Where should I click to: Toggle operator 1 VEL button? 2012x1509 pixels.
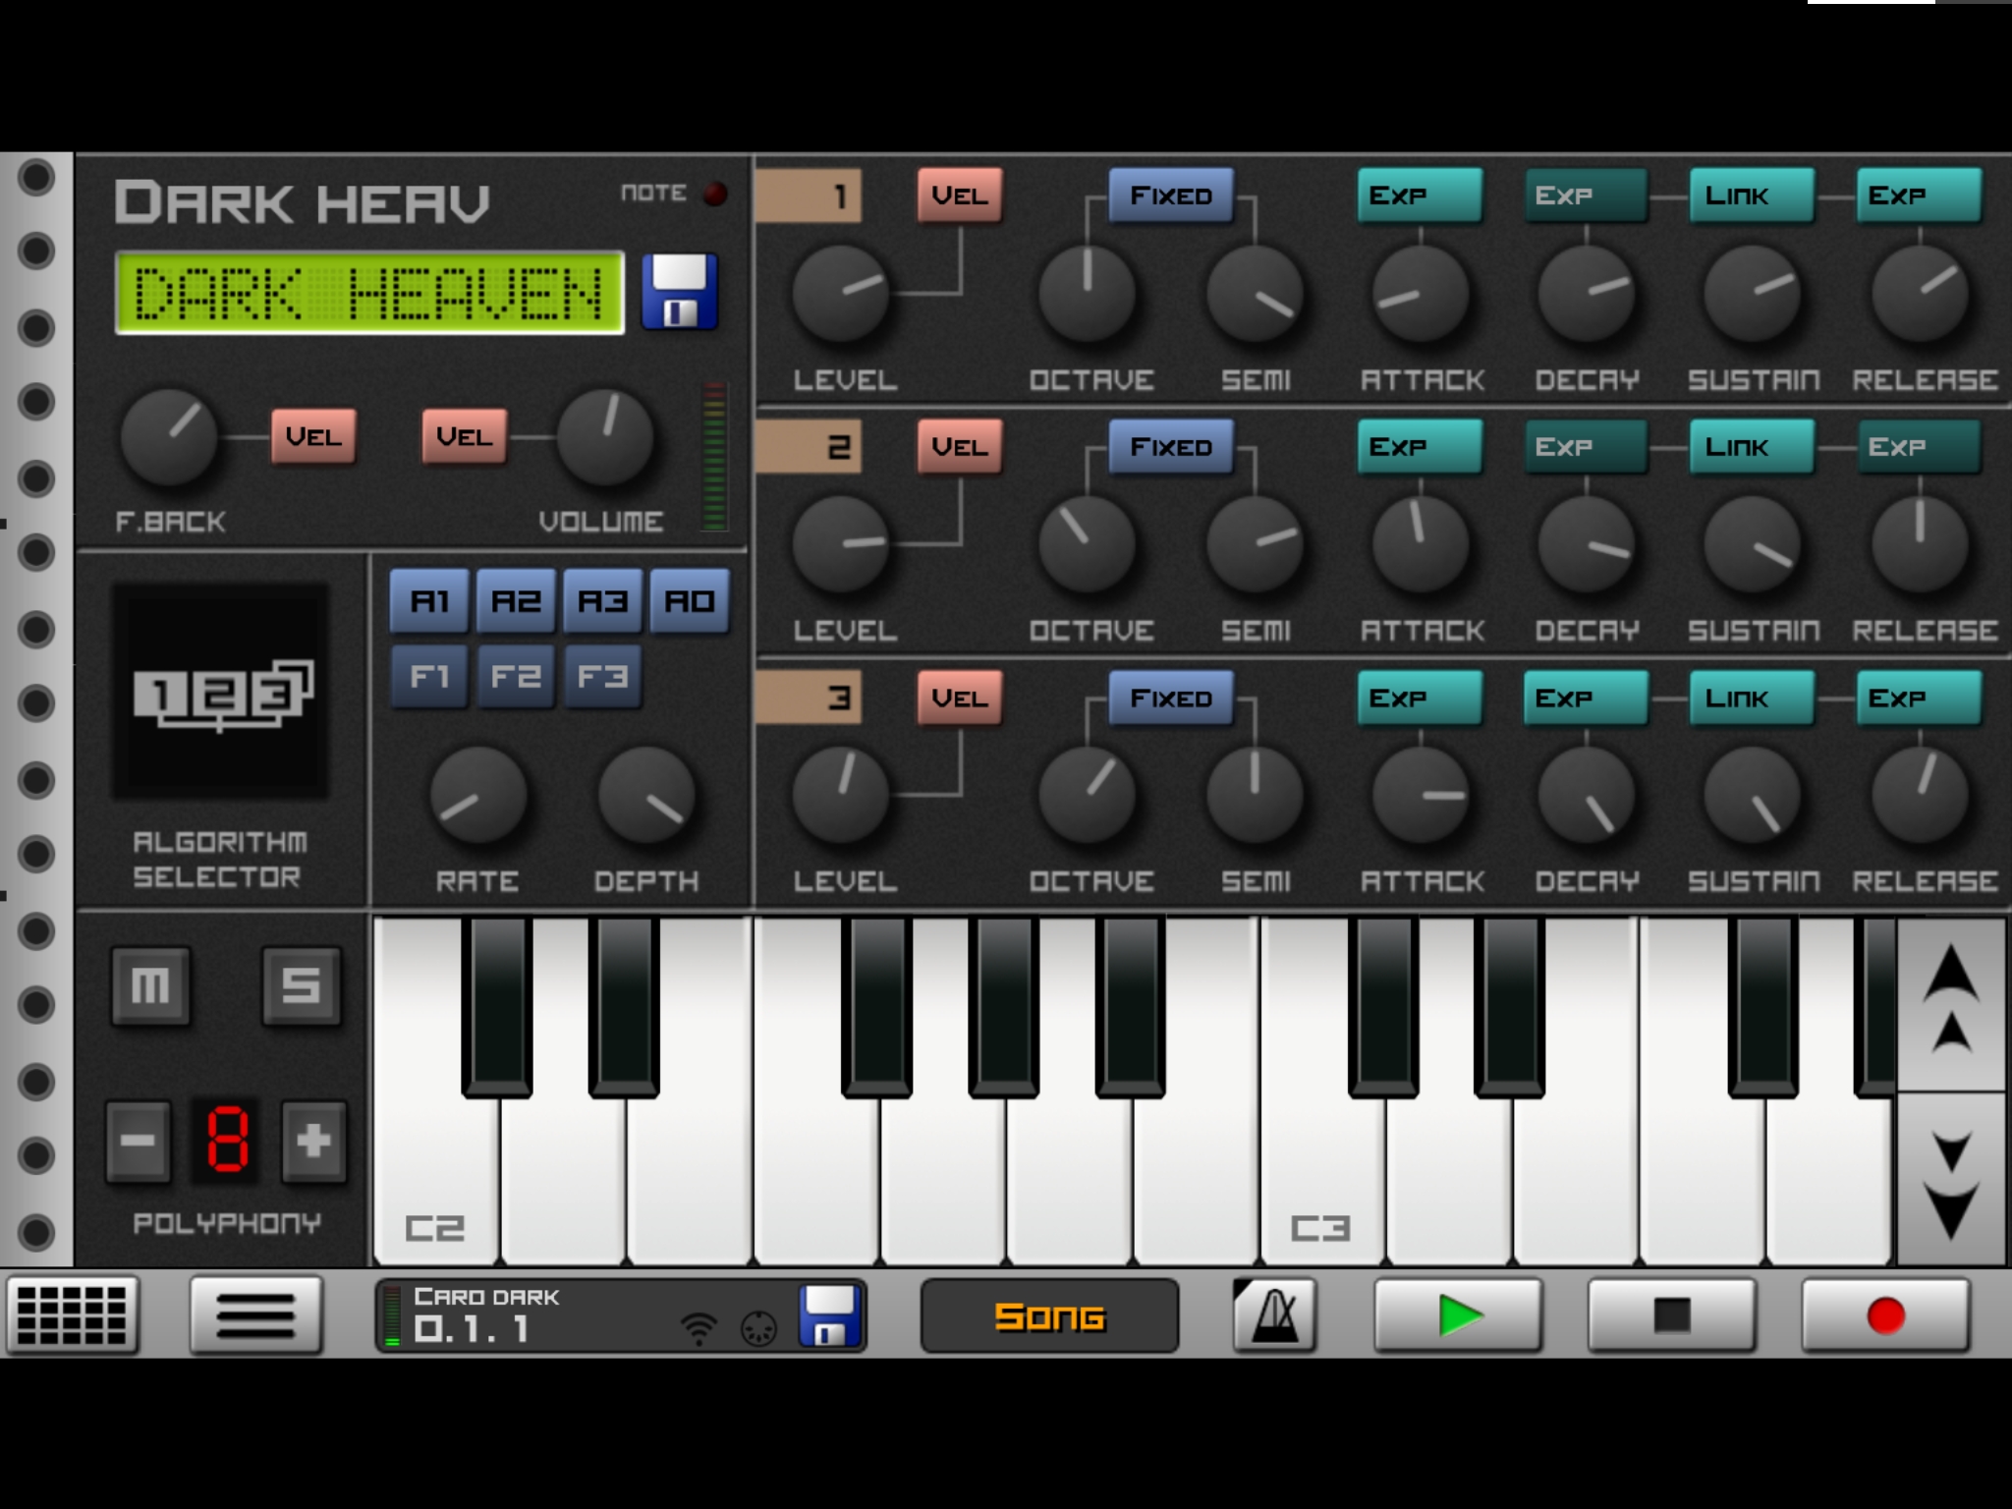coord(959,196)
